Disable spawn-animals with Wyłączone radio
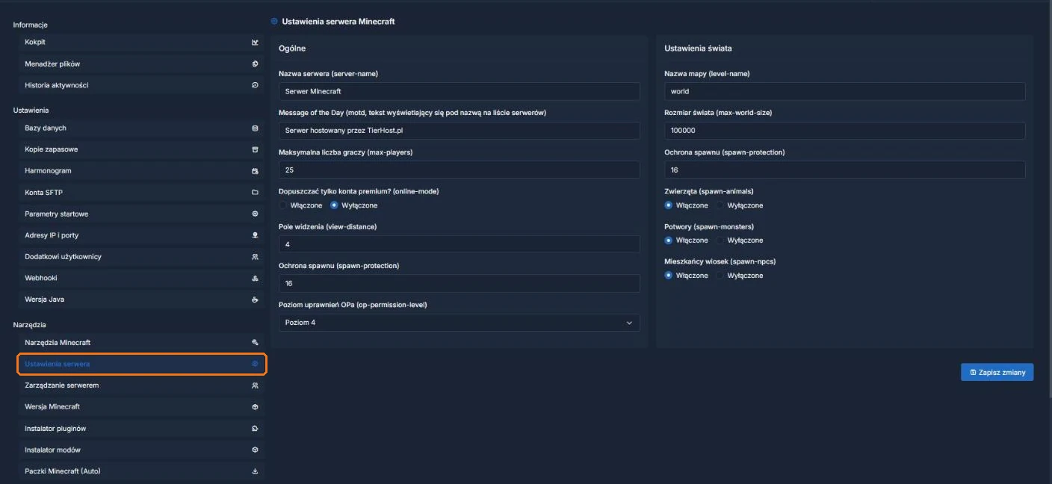Viewport: 1052px width, 484px height. click(720, 205)
